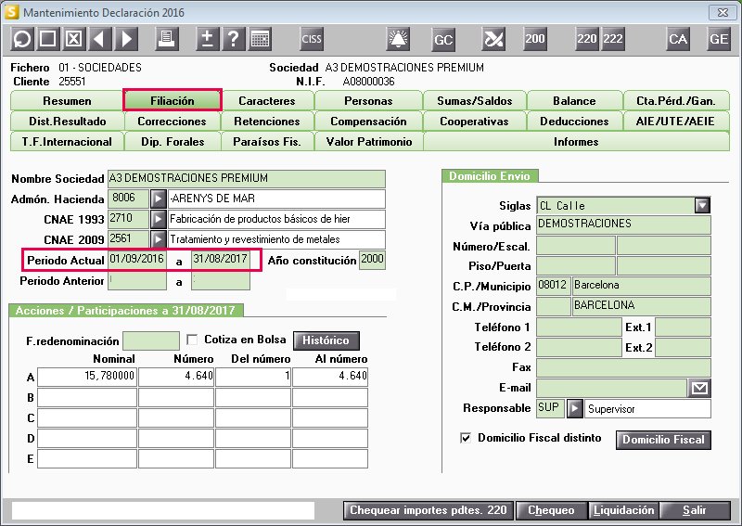Click the CISS toolbar icon
The height and width of the screenshot is (526, 742).
click(x=312, y=39)
